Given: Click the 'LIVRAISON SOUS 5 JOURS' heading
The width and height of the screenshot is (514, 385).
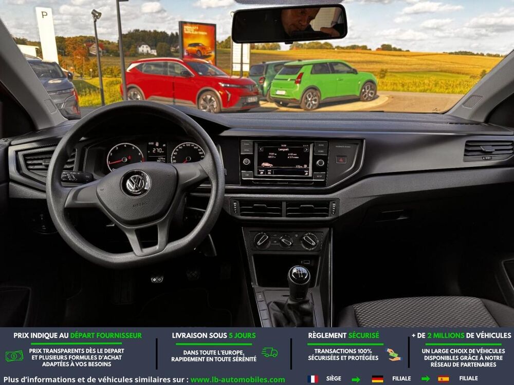Looking at the screenshot, I should coord(214,336).
